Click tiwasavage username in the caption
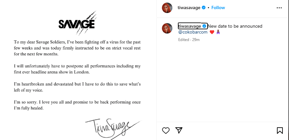 pos(190,26)
